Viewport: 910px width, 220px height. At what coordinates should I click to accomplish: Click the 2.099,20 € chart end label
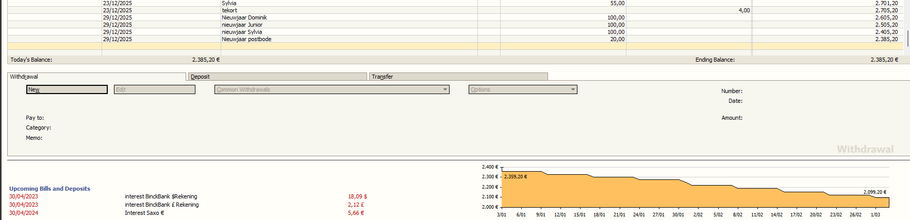[875, 192]
